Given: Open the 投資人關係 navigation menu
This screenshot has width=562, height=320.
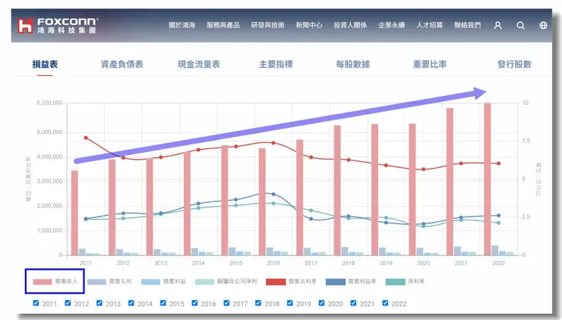Looking at the screenshot, I should [x=350, y=25].
